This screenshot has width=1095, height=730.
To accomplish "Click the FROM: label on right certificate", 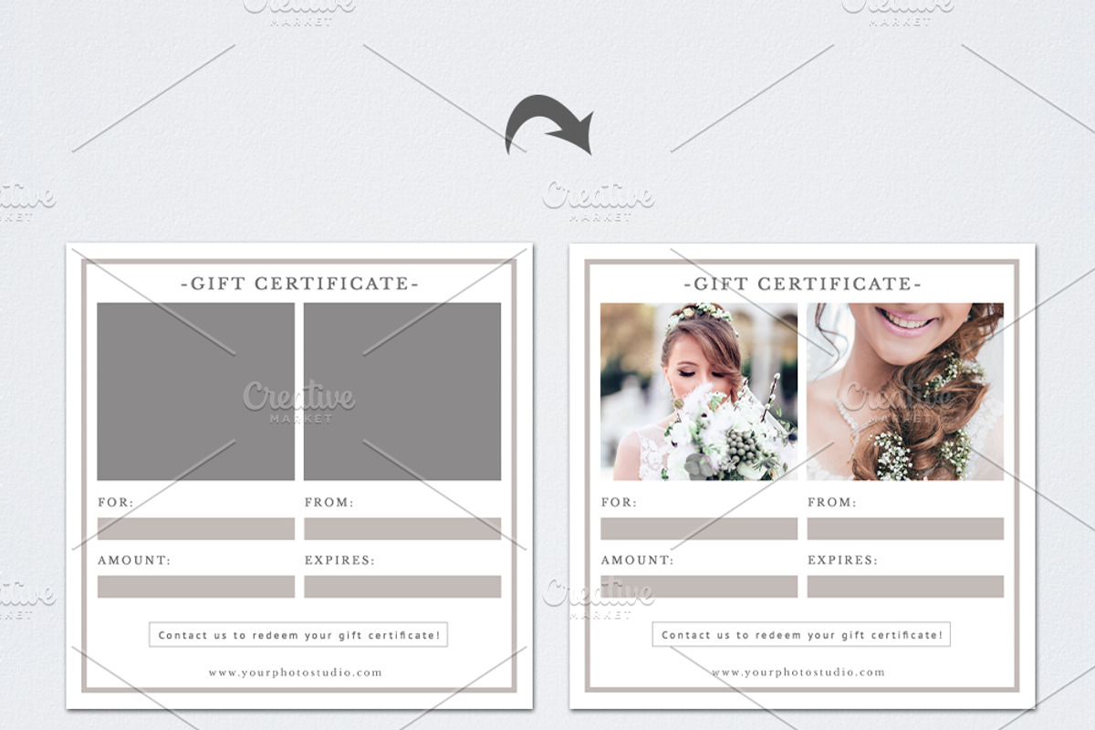I will [x=832, y=503].
